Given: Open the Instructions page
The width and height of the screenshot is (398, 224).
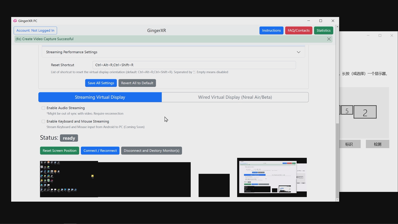Looking at the screenshot, I should click(x=271, y=30).
